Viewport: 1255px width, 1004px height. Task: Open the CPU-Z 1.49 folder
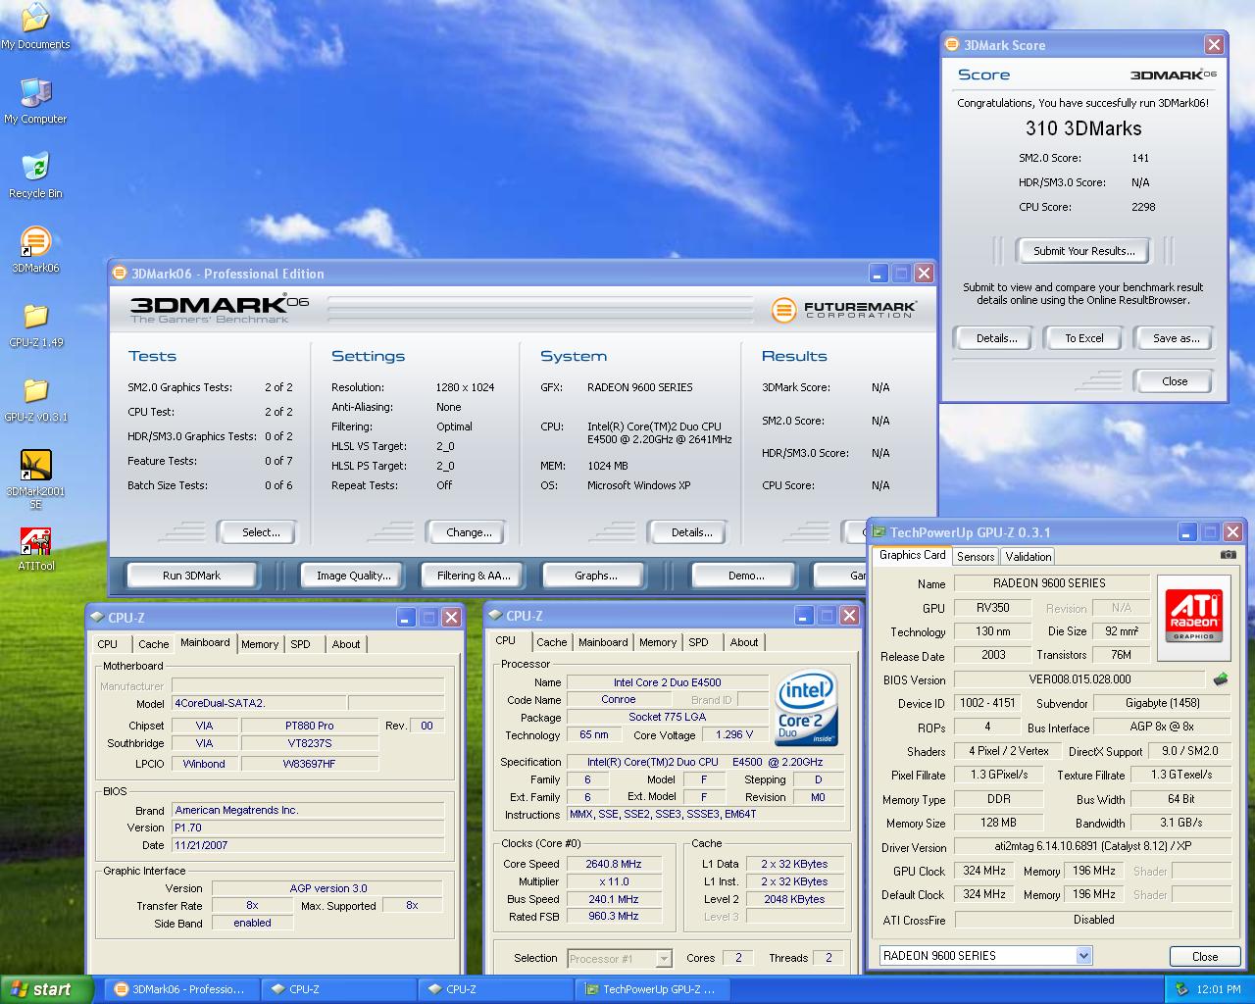tap(35, 325)
